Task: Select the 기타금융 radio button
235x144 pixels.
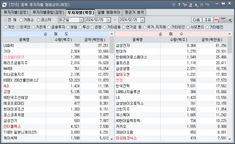Action: click(x=105, y=27)
